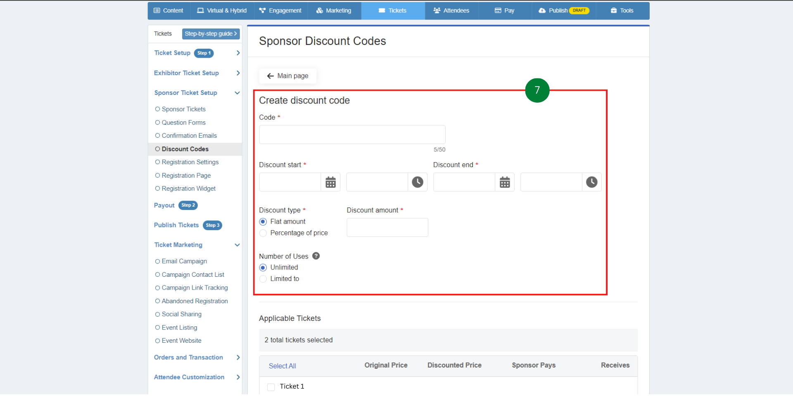Click the Sponsor Pays column header
The width and height of the screenshot is (793, 396).
(x=534, y=365)
